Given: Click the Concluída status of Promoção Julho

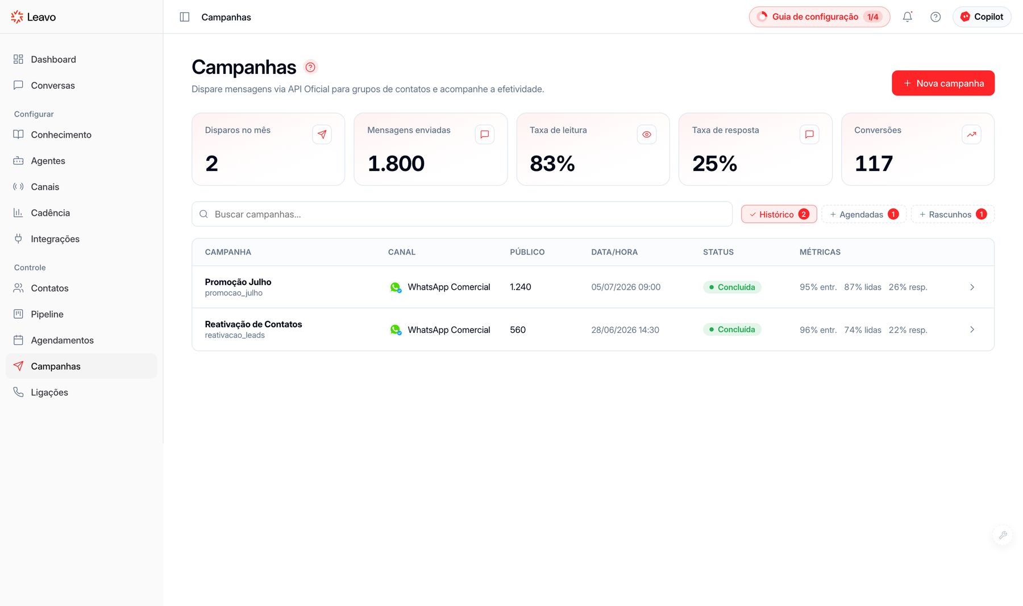Looking at the screenshot, I should point(732,287).
